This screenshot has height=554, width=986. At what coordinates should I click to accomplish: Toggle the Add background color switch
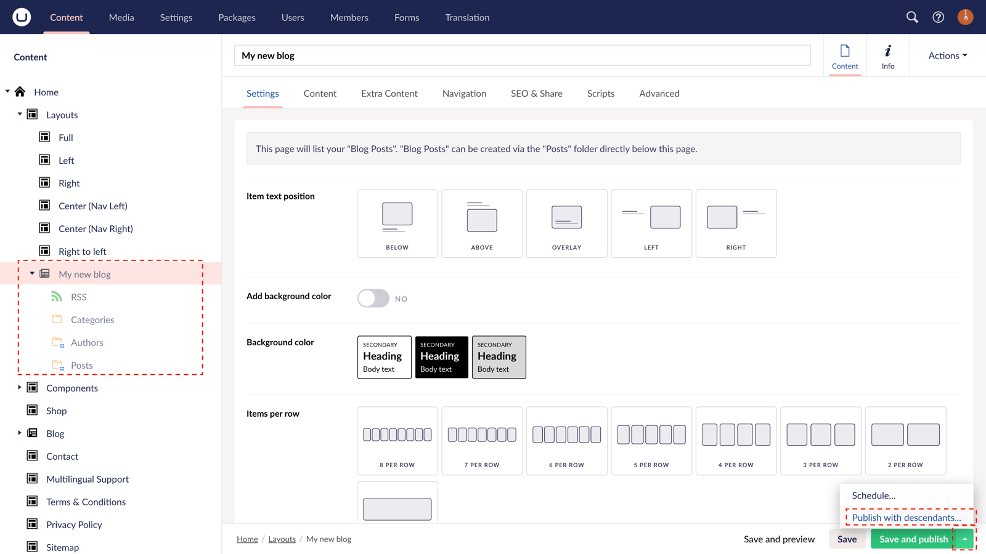pos(373,299)
